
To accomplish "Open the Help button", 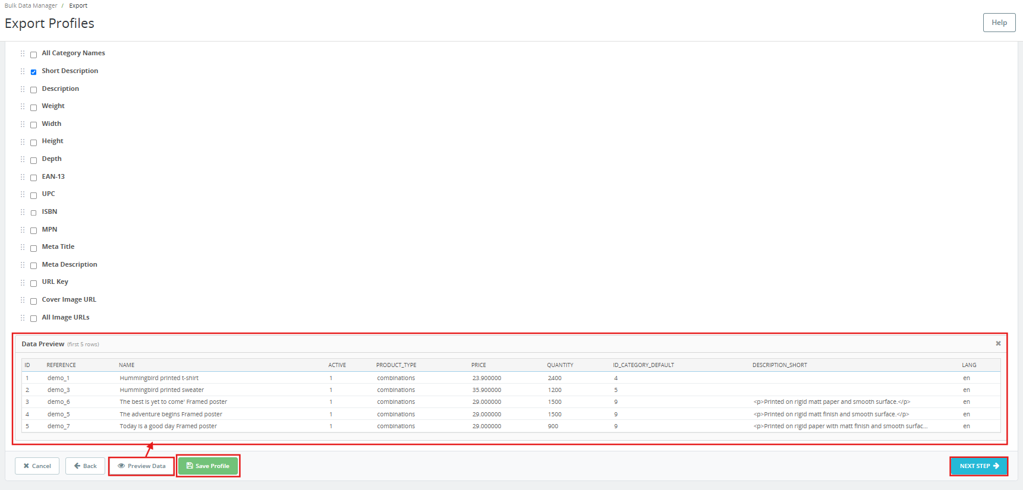I will [999, 23].
